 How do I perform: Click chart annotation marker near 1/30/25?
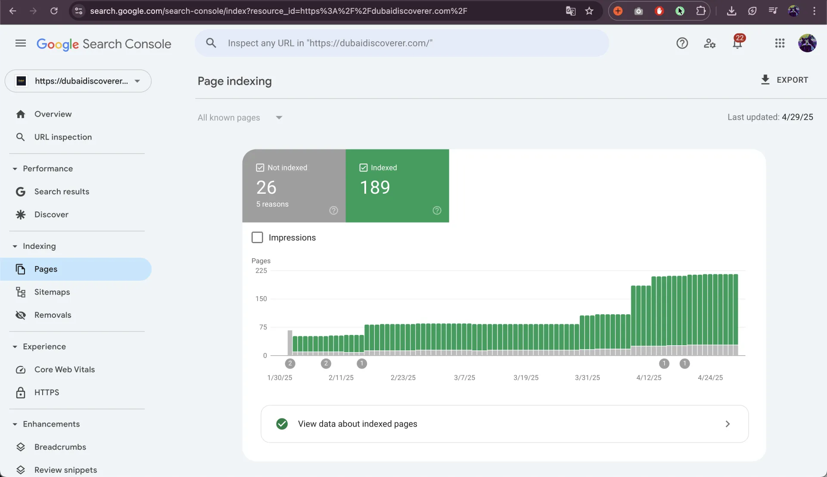[x=290, y=364]
